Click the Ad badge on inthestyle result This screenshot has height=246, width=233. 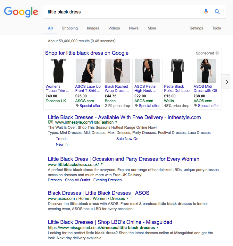point(50,122)
